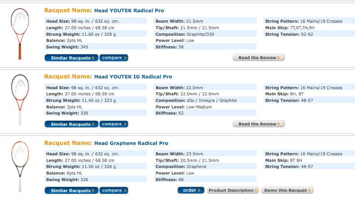Open Head Graphene Radical Pro title link
The image size is (355, 198).
(131, 143)
